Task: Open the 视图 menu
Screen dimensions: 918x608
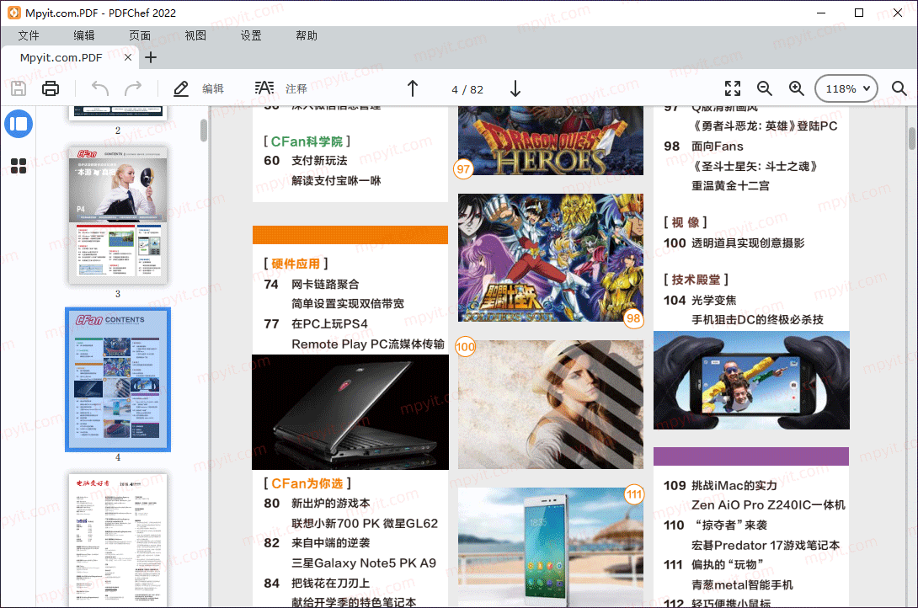Action: click(195, 35)
